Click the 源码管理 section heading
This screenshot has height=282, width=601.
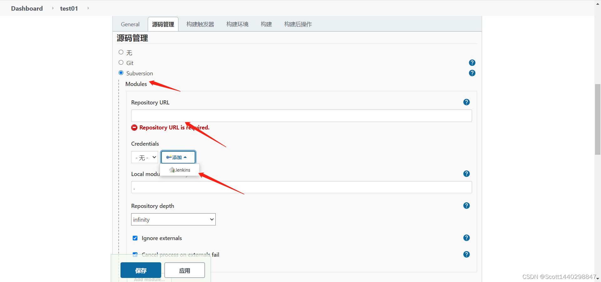coord(132,38)
